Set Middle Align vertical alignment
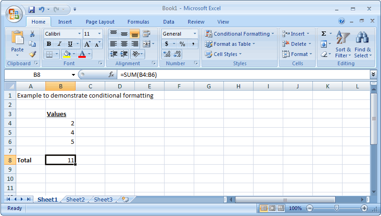This screenshot has width=381, height=216. (124, 34)
